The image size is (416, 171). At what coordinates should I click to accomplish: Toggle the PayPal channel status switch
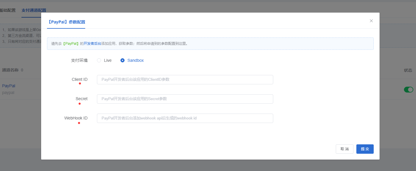(408, 90)
